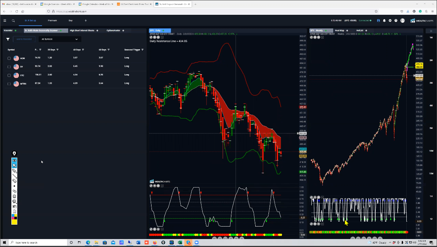
Task: Switch to the Premium workspace tab
Action: [x=52, y=20]
